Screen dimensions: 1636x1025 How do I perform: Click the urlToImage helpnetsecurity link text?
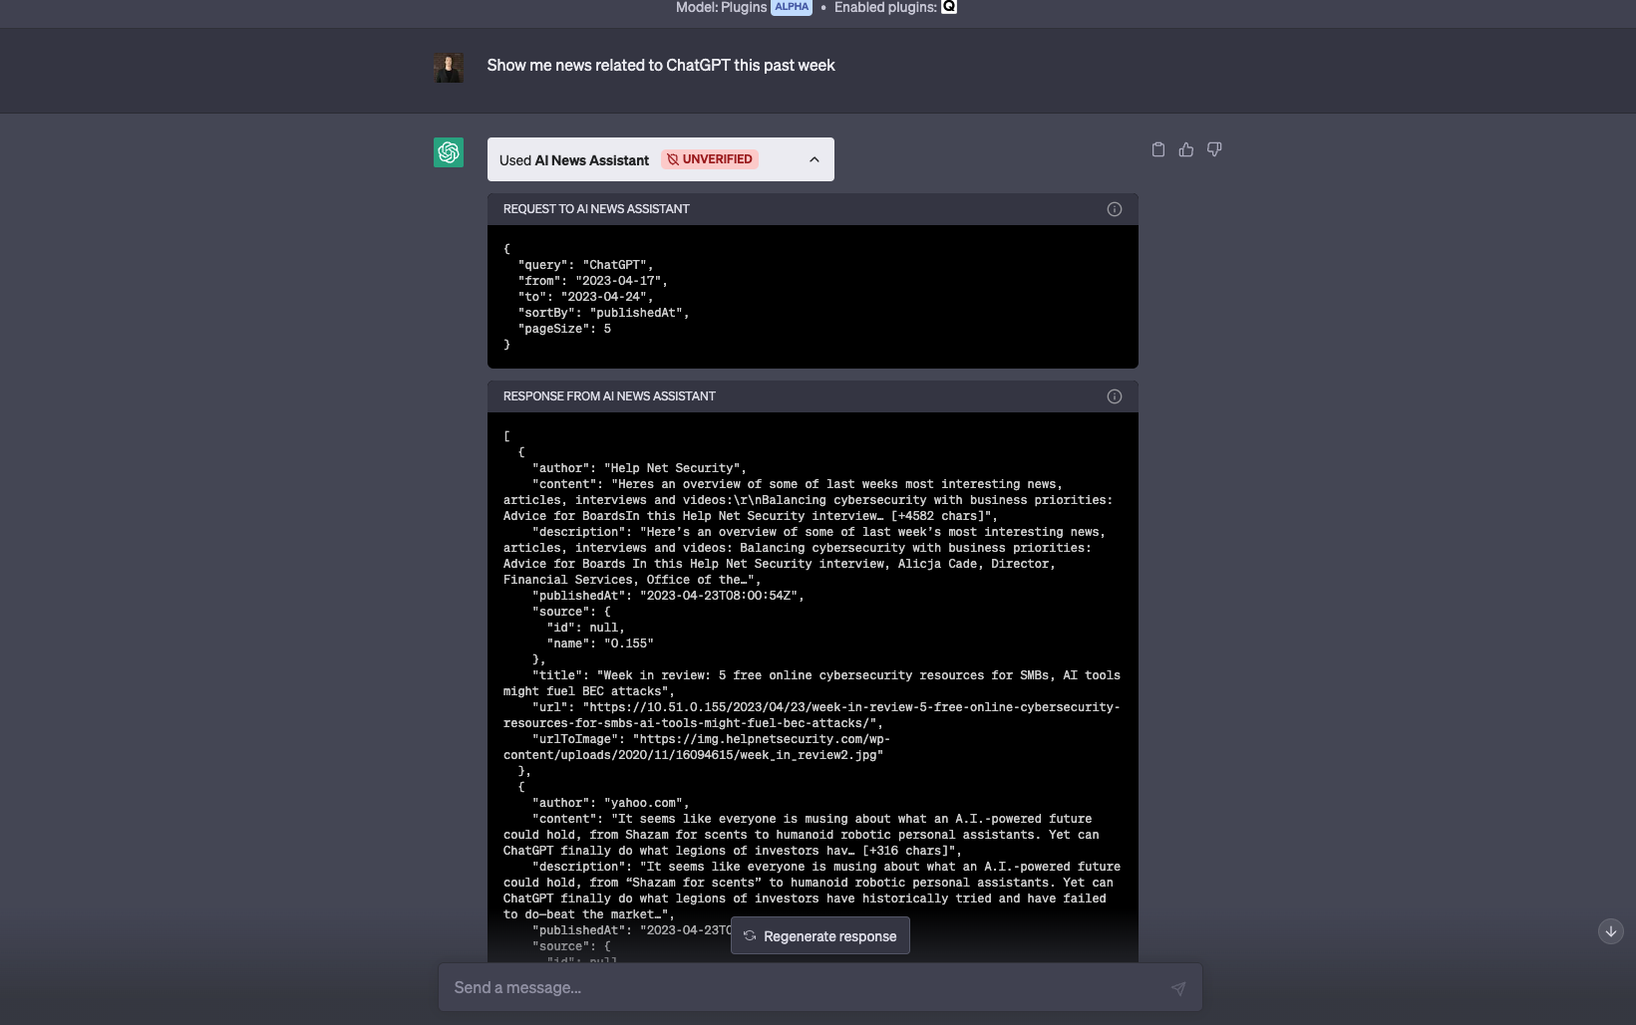[697, 747]
